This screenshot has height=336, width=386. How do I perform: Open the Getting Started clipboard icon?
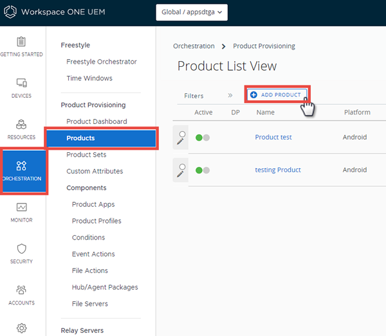pyautogui.click(x=21, y=41)
